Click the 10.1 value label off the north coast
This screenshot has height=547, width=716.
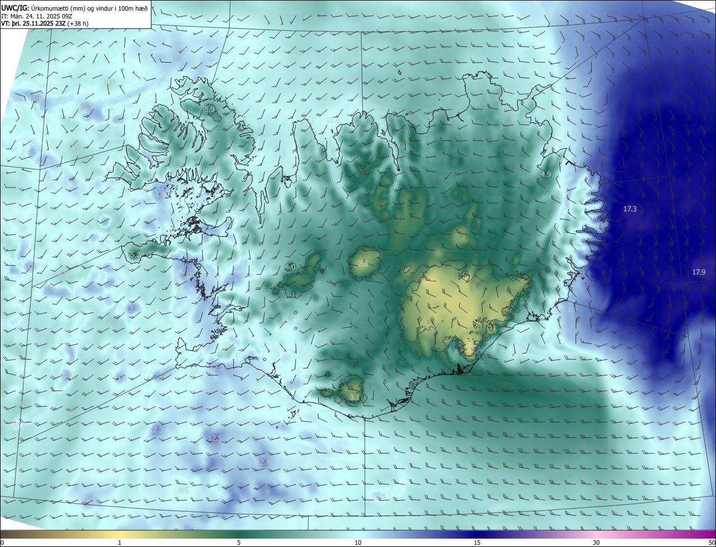click(x=333, y=120)
